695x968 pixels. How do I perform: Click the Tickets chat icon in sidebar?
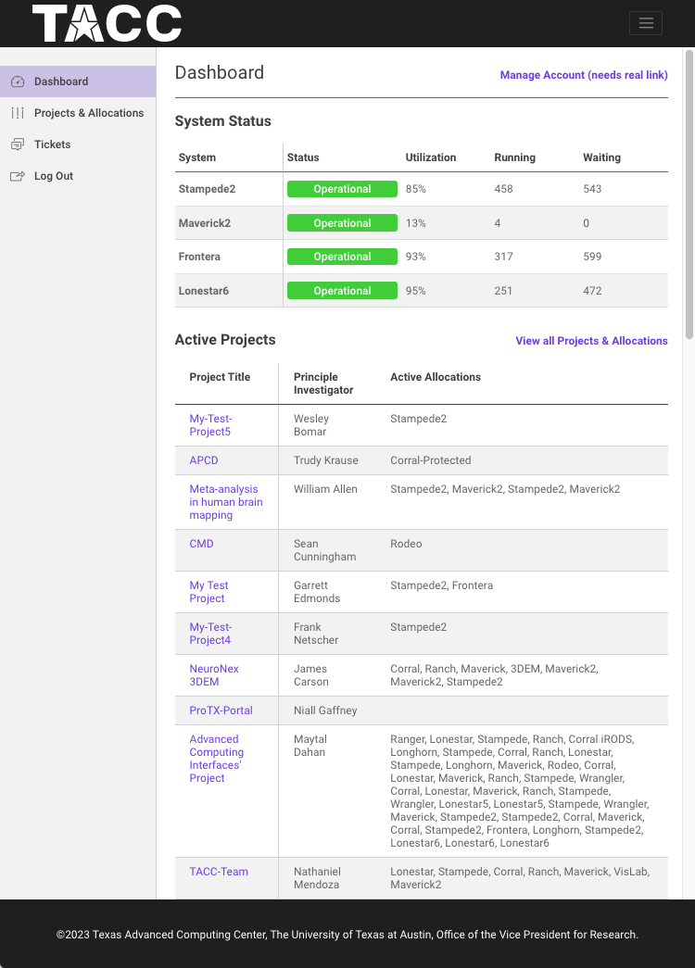coord(18,145)
